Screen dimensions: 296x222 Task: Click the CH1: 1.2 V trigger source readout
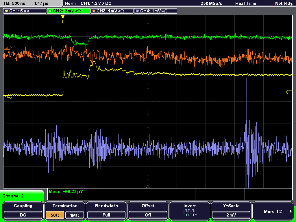coord(96,3)
